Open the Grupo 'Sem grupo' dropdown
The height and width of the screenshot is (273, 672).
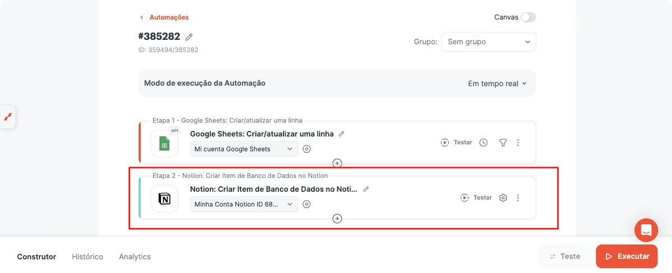tap(488, 42)
